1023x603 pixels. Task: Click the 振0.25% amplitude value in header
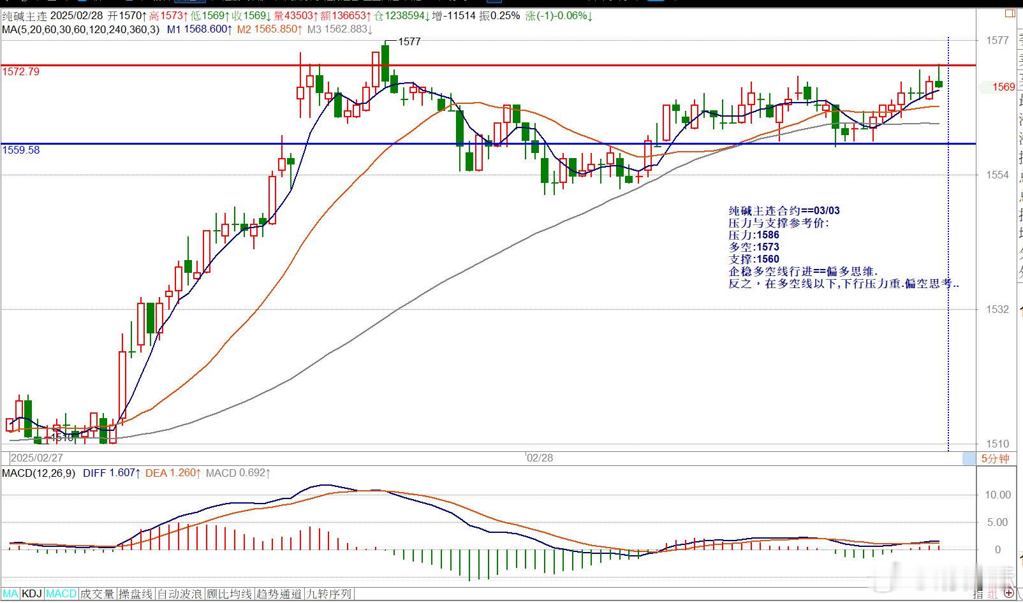coord(499,16)
